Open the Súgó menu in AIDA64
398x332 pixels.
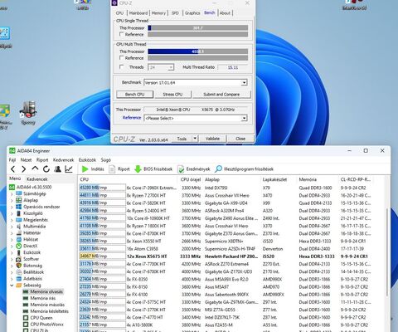(105, 160)
